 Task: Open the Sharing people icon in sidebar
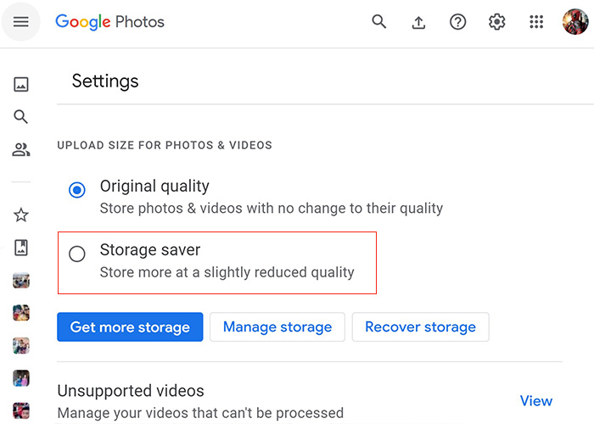pyautogui.click(x=21, y=149)
